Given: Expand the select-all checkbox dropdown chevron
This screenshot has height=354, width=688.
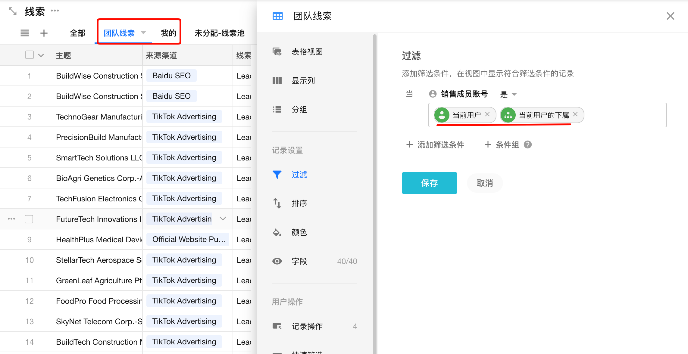Looking at the screenshot, I should [41, 55].
